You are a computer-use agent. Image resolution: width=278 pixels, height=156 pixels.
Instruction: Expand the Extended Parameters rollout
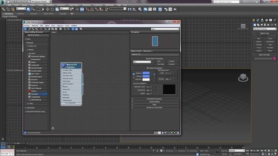[x=155, y=99]
